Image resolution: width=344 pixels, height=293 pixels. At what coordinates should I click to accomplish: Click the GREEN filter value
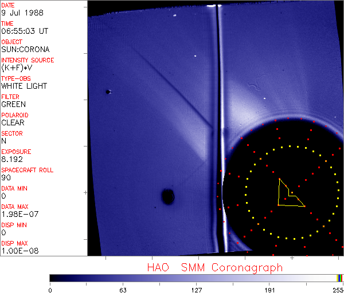(13, 104)
